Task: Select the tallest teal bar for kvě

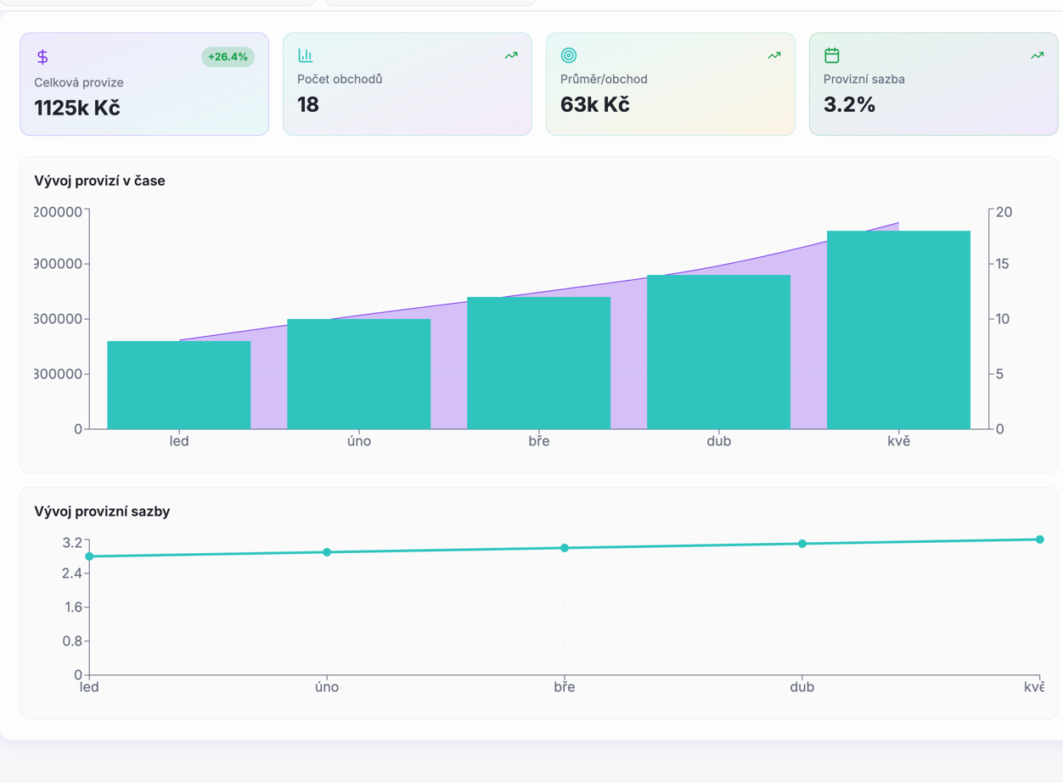Action: pyautogui.click(x=898, y=330)
